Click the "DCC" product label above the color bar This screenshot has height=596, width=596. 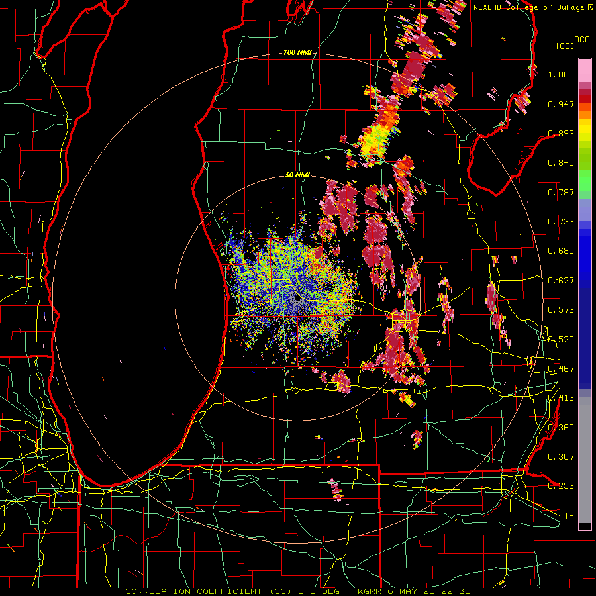(x=581, y=40)
